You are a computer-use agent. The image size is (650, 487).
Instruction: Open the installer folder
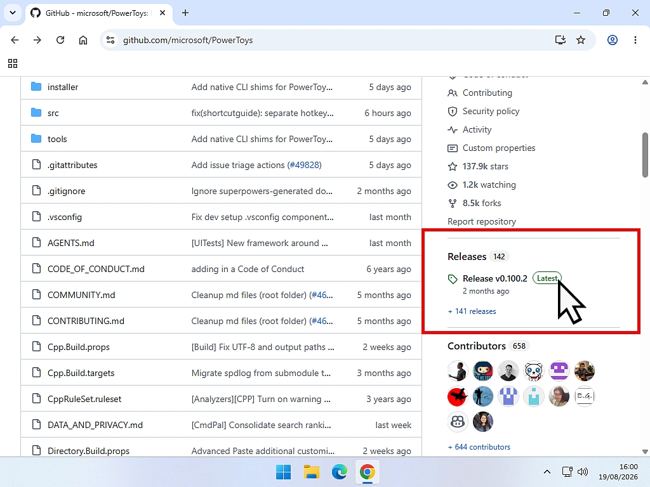[x=63, y=87]
